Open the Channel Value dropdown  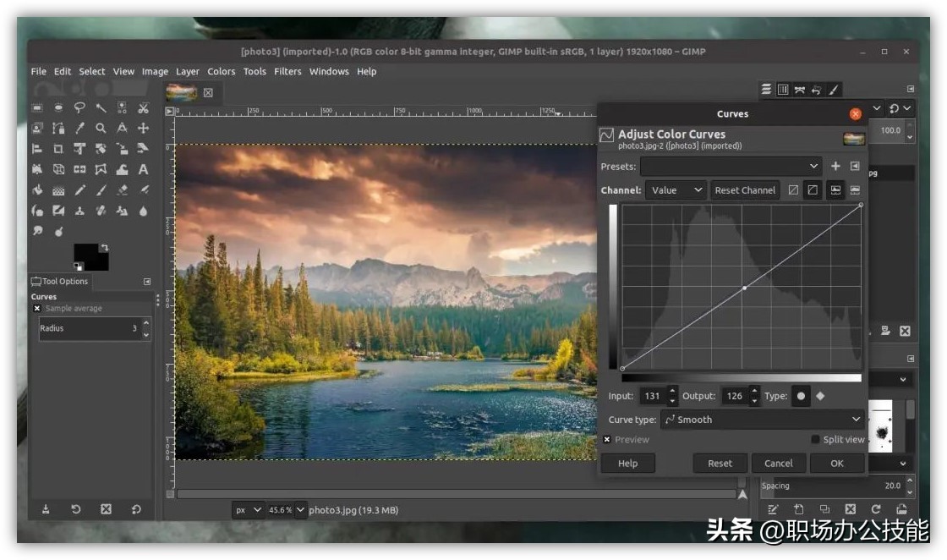[x=676, y=190]
